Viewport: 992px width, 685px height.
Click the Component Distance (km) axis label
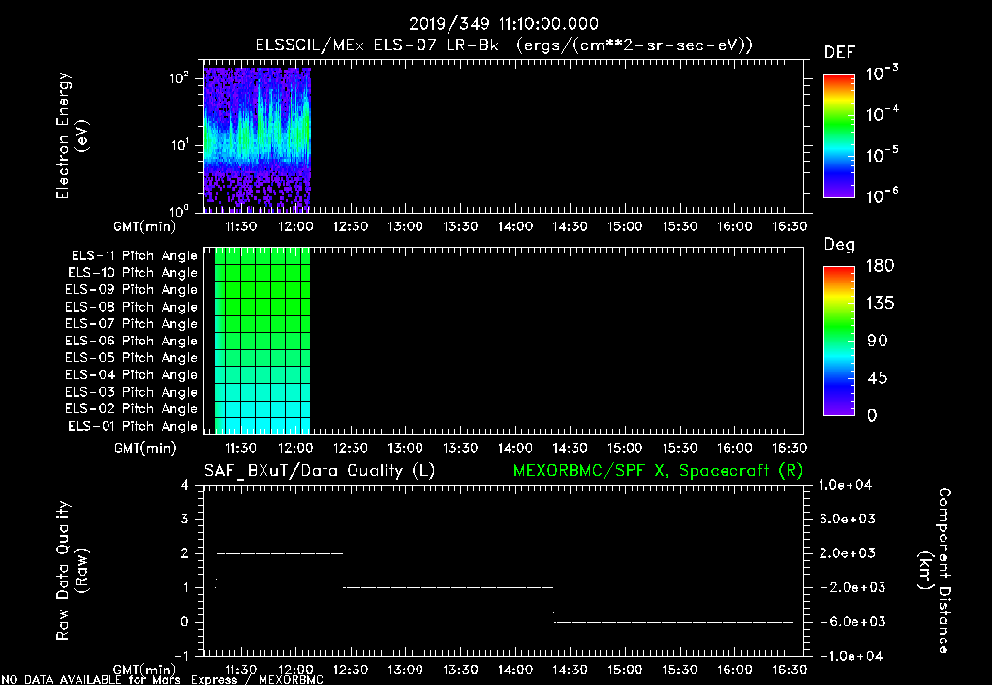(x=935, y=570)
